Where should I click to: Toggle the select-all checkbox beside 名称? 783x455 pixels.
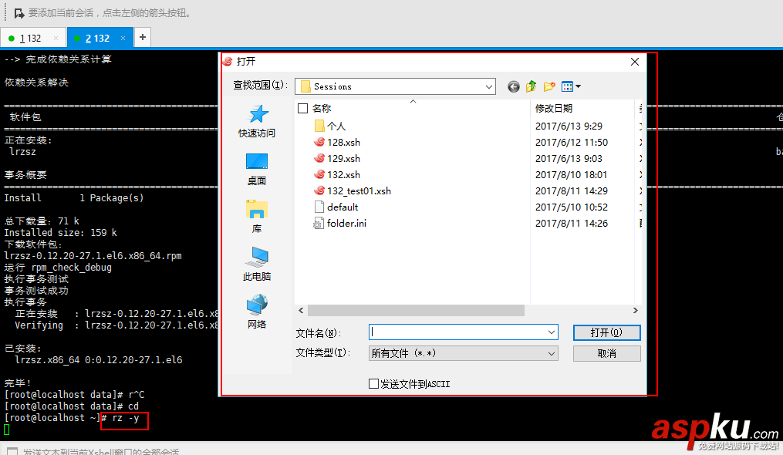(302, 109)
